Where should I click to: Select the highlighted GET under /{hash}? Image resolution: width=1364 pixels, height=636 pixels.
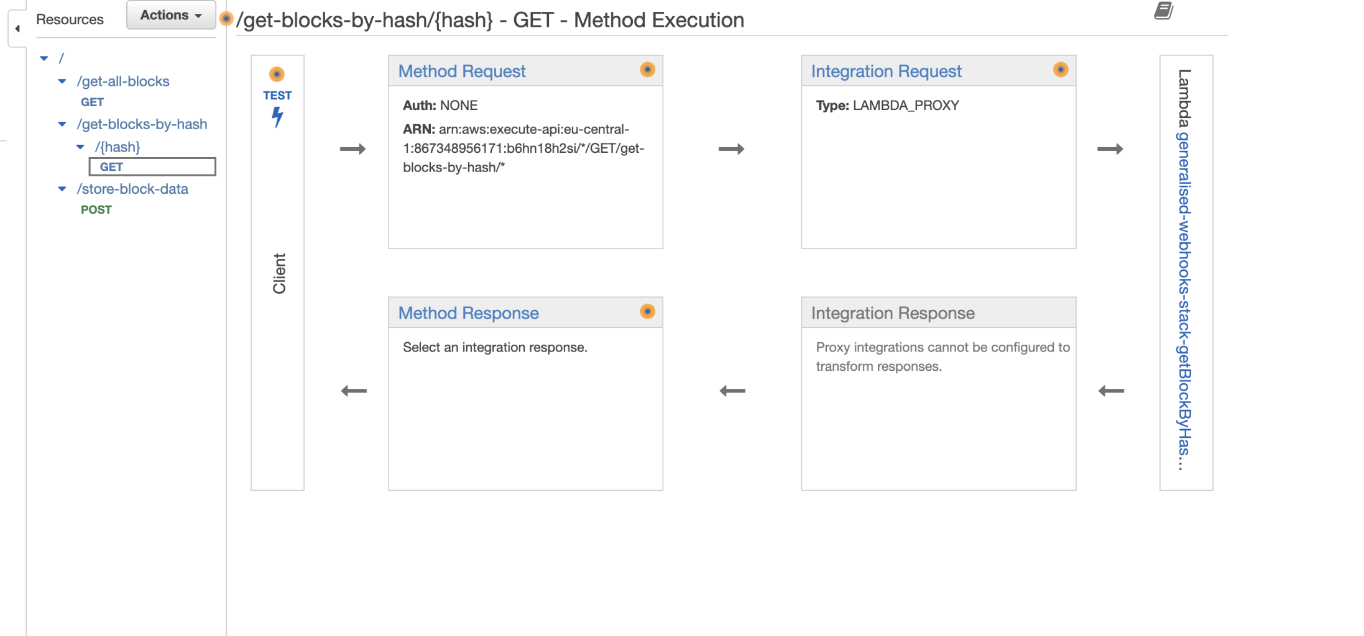(112, 167)
